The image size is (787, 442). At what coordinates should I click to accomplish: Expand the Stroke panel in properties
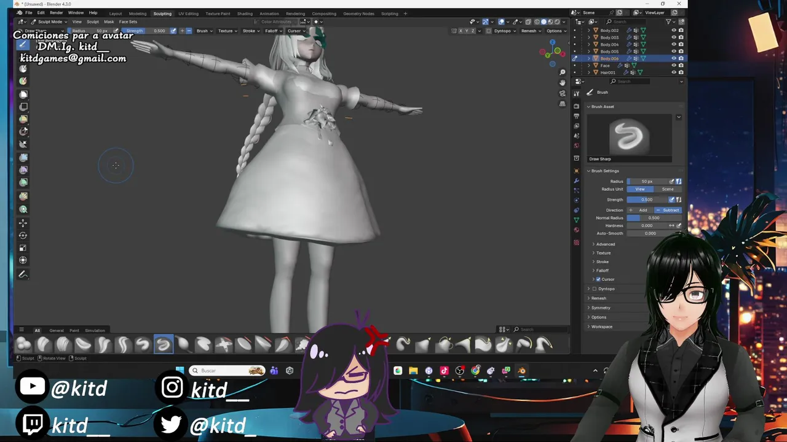pos(602,262)
